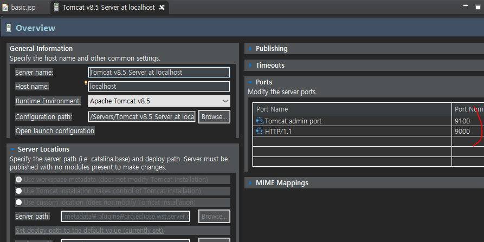484x242 pixels.
Task: Select Use Tomcat installation radio button
Action: 19,191
